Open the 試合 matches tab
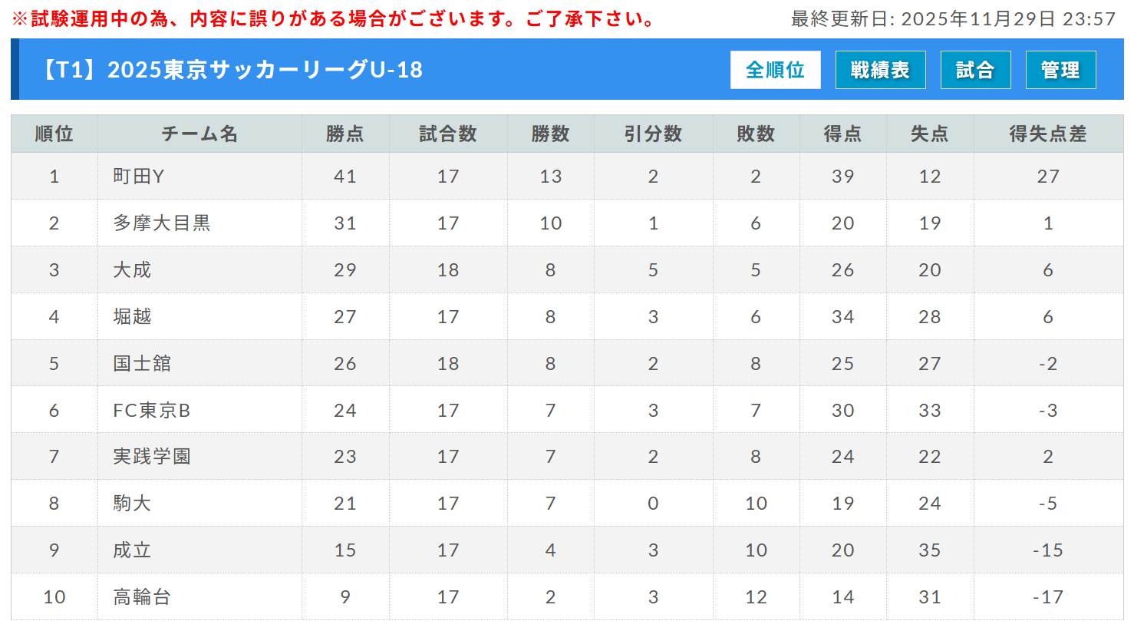This screenshot has width=1134, height=631. coord(975,70)
